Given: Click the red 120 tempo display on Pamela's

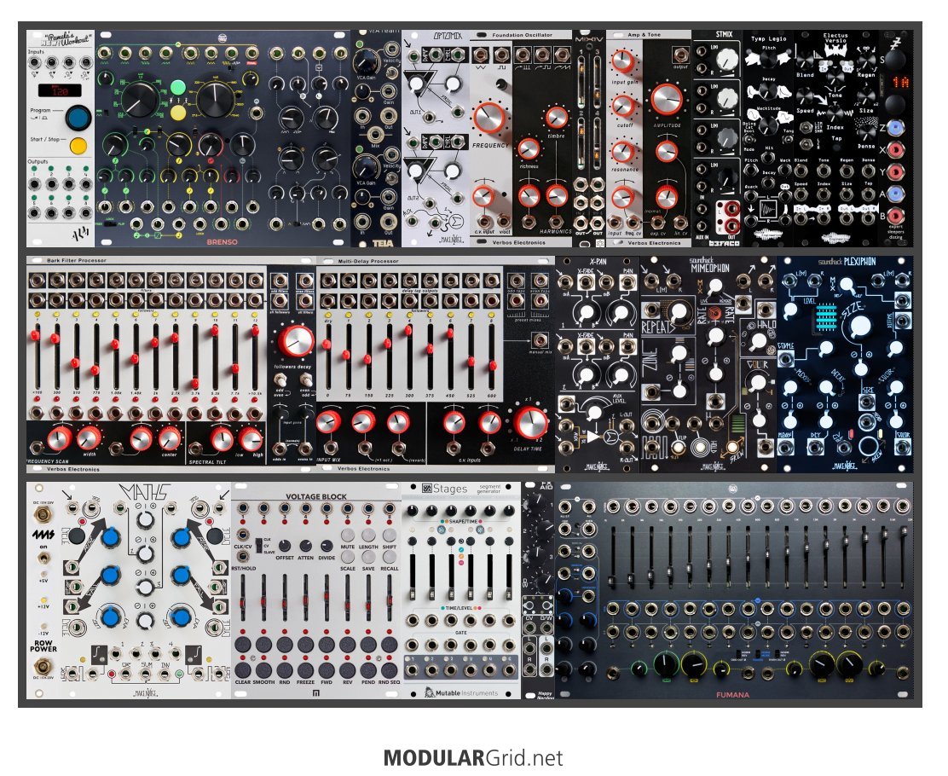Looking at the screenshot, I should (x=61, y=90).
